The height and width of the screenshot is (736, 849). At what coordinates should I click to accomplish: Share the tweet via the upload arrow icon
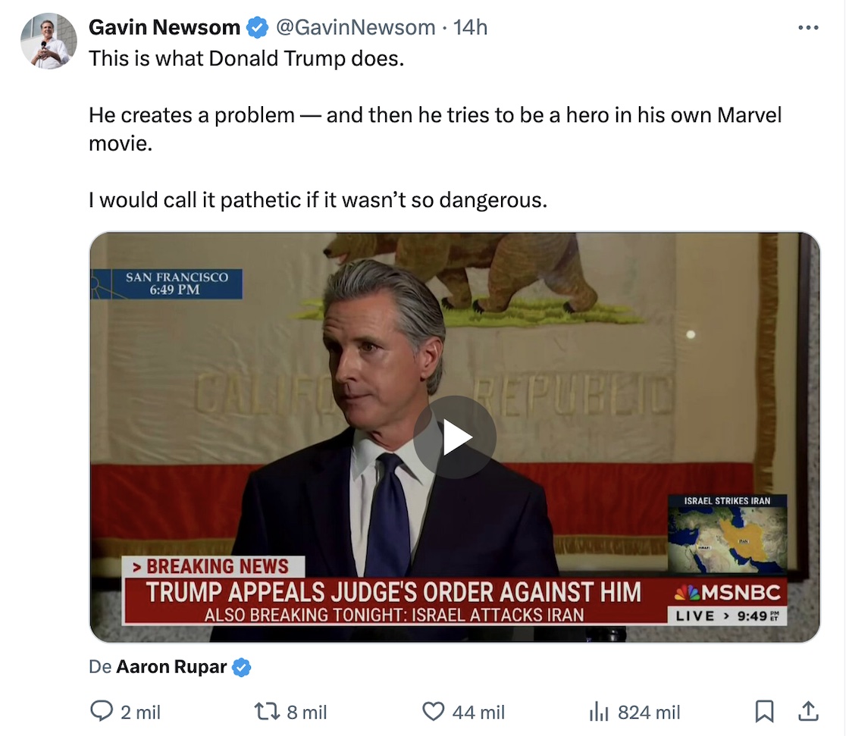point(807,712)
